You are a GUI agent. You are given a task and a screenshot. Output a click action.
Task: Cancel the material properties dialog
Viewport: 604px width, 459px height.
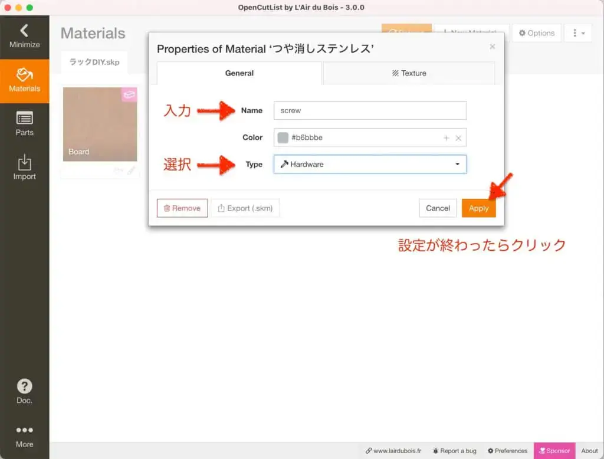(x=438, y=208)
